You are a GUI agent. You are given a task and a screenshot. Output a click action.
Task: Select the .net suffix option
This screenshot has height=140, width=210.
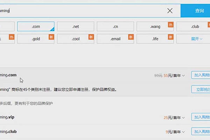click(x=76, y=26)
